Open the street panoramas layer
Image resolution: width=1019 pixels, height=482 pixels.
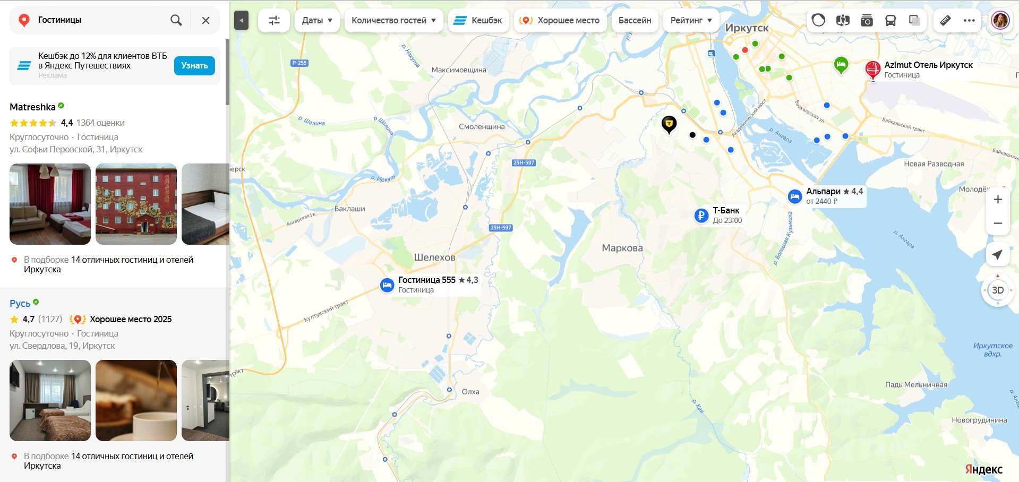pyautogui.click(x=843, y=21)
